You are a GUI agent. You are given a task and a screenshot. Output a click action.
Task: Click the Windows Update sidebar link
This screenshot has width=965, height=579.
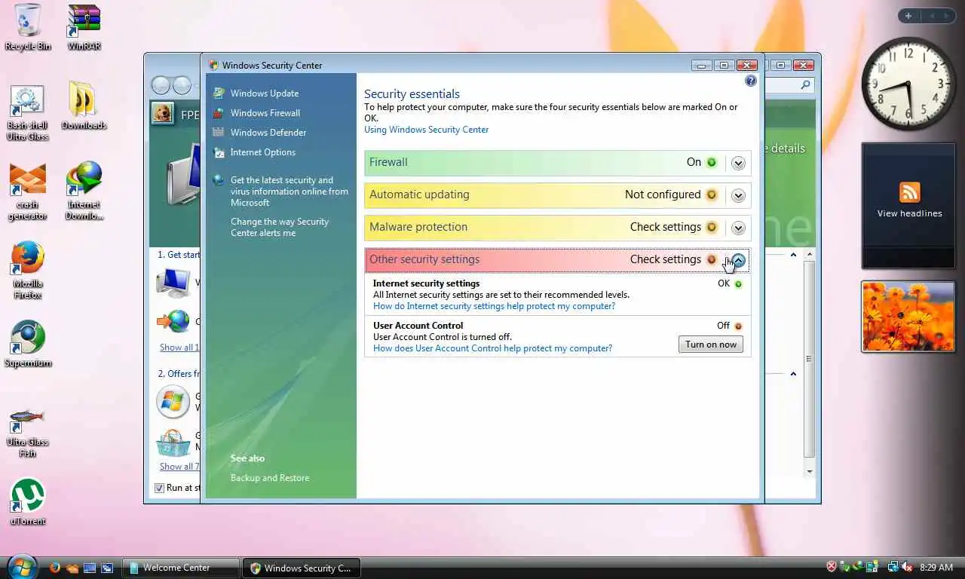click(265, 93)
